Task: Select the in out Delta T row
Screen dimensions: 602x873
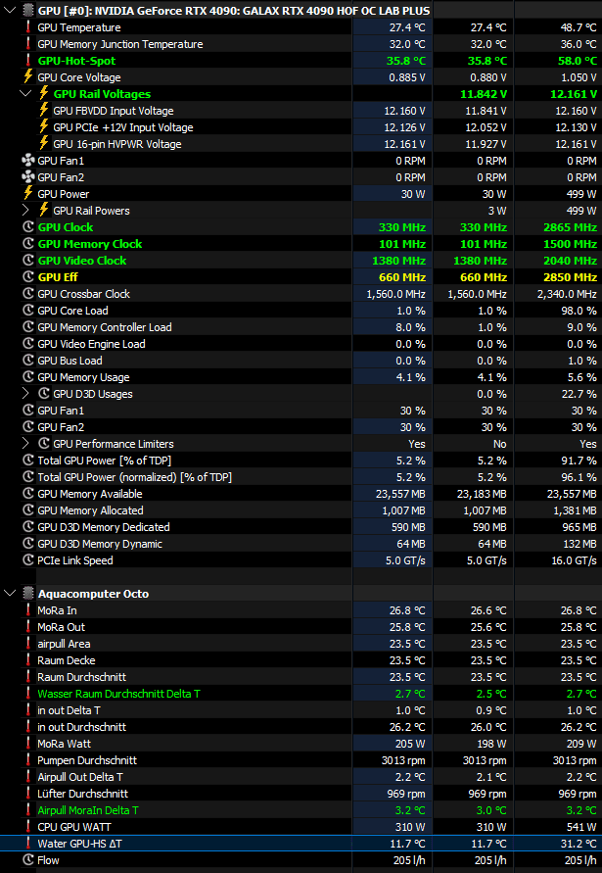Action: click(x=301, y=710)
